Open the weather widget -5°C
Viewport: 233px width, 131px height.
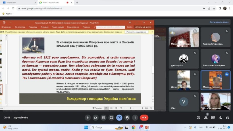point(11,127)
